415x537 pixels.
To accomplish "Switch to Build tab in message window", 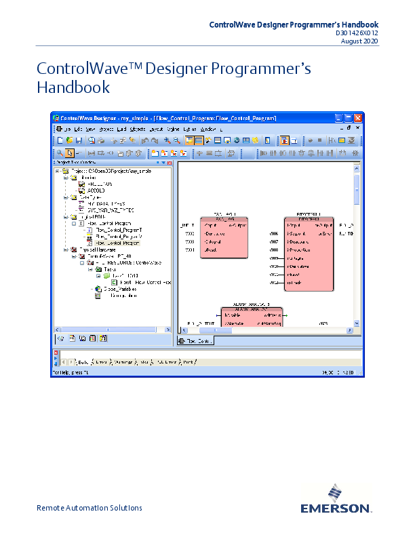I will pos(83,362).
